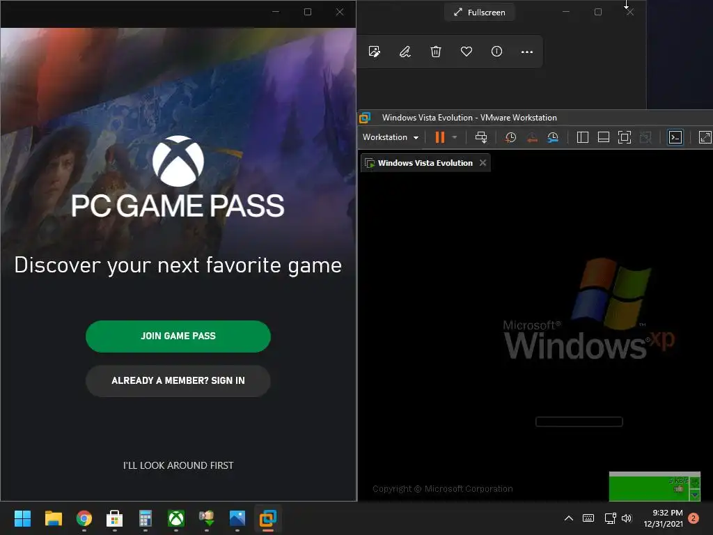Open Microsoft Store from the taskbar
713x535 pixels.
click(x=115, y=518)
